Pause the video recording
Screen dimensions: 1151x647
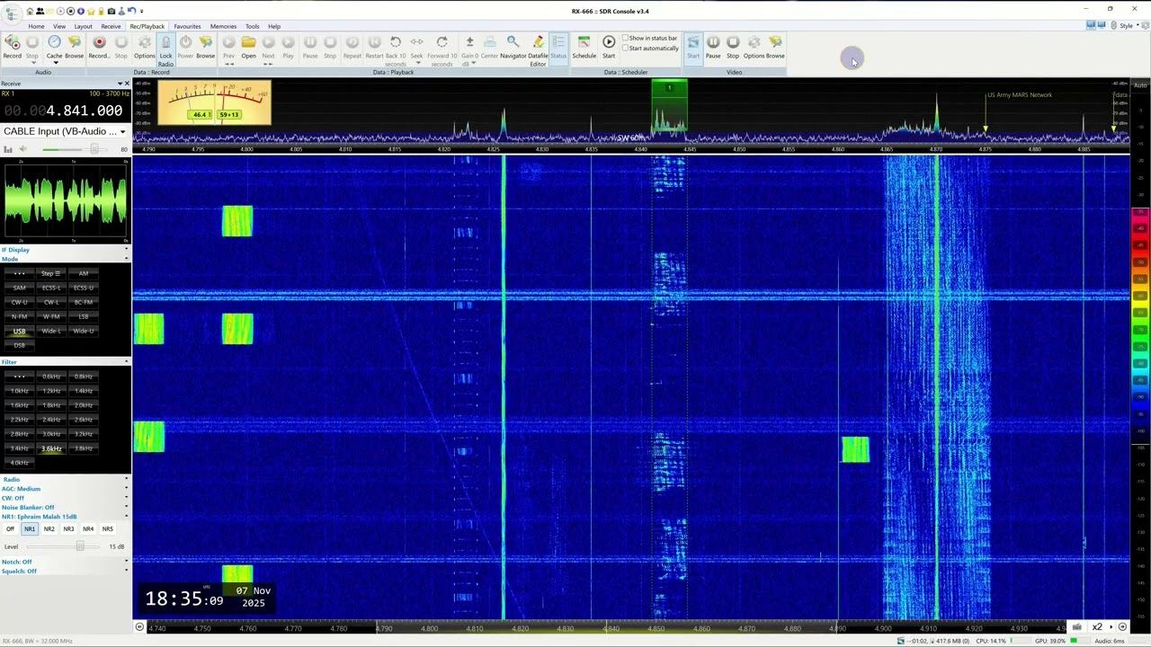713,47
